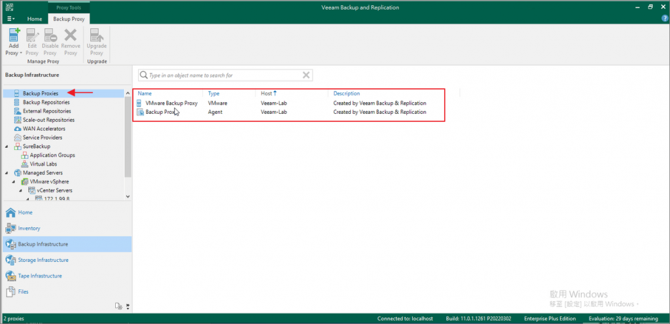670x324 pixels.
Task: Open Tape Infrastructure navigation view
Action: [67, 276]
